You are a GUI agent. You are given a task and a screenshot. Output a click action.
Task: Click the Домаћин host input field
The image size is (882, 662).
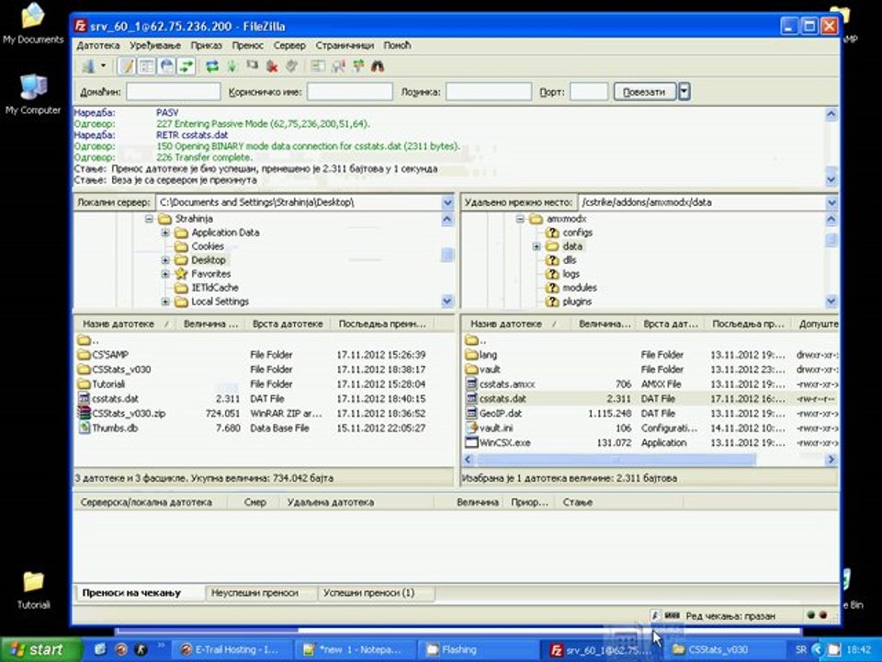coord(174,92)
